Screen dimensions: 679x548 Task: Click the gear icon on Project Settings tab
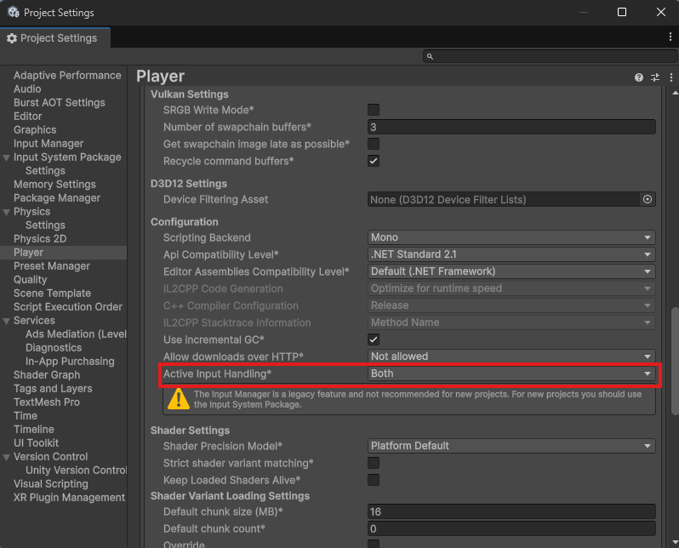pos(12,38)
